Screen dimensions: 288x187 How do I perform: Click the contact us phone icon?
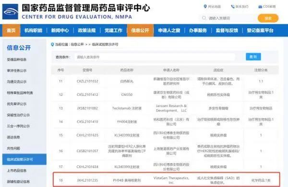point(232,7)
